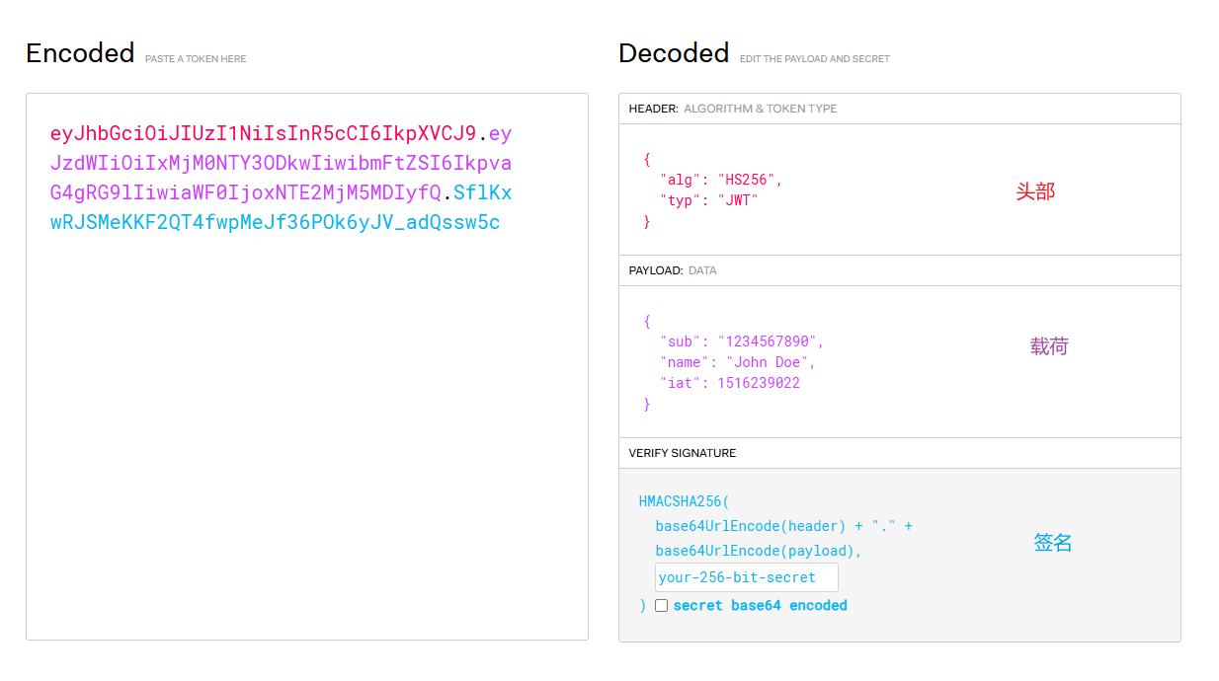Viewport: 1219px width, 681px height.
Task: Click the PASTE A TOKEN HERE label
Action: [196, 59]
